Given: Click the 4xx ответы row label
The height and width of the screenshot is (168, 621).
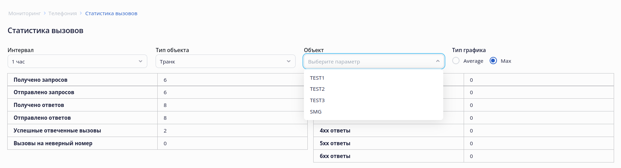Looking at the screenshot, I should click(335, 130).
